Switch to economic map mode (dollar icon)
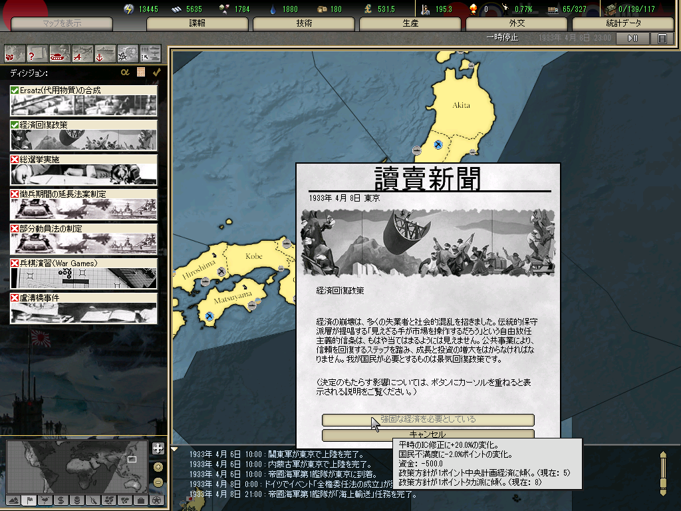Viewport: 681px width, 511px height. point(61,500)
